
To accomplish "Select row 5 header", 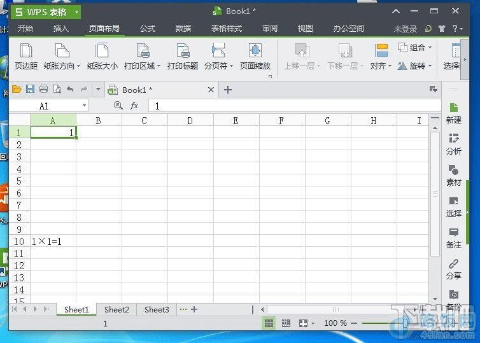I will coord(19,181).
